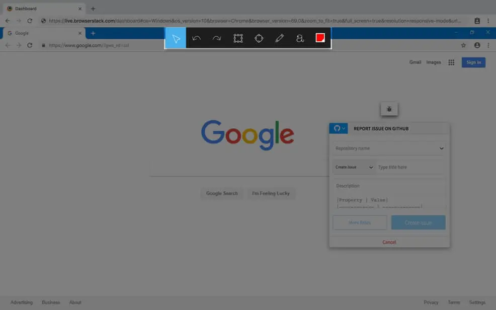496x310 pixels.
Task: Click the bug report icon button
Action: click(x=389, y=109)
